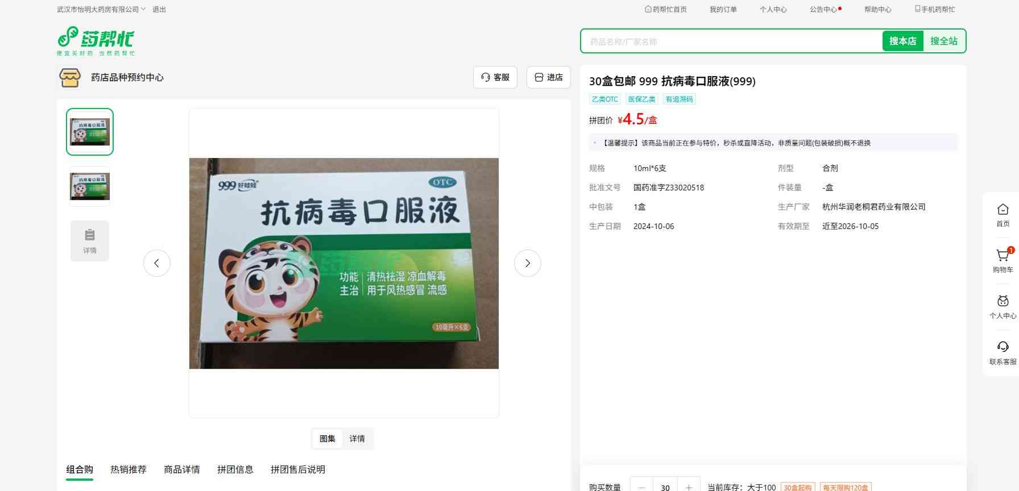Viewport: 1019px width, 491px height.
Task: Focus the 药品名称/厂家名称 search field
Action: (x=731, y=41)
